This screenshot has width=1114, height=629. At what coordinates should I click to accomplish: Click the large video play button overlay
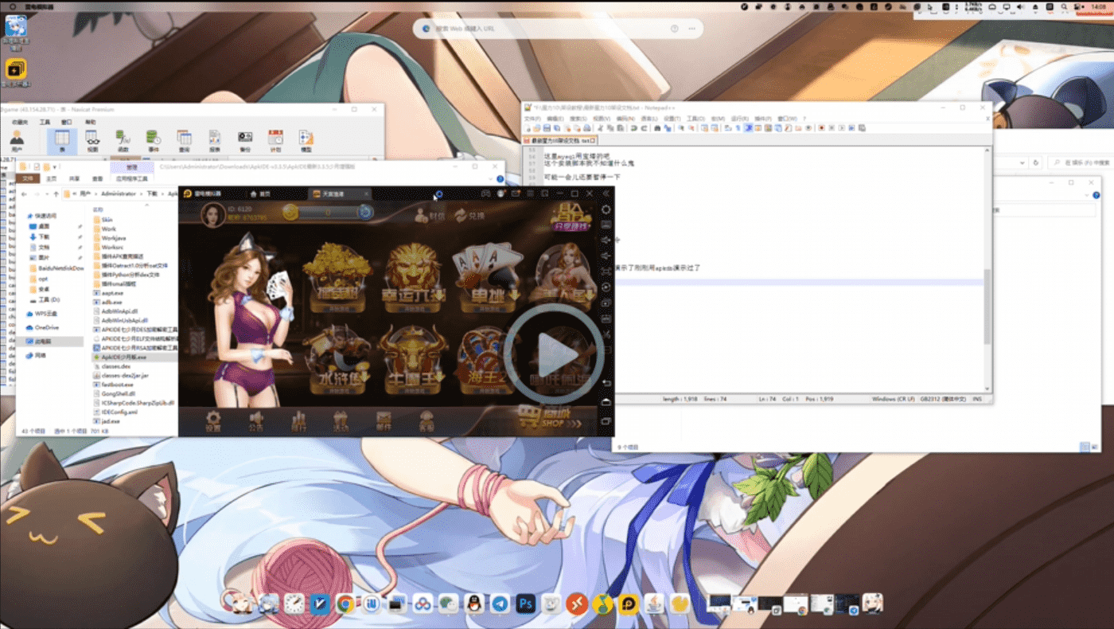(554, 354)
